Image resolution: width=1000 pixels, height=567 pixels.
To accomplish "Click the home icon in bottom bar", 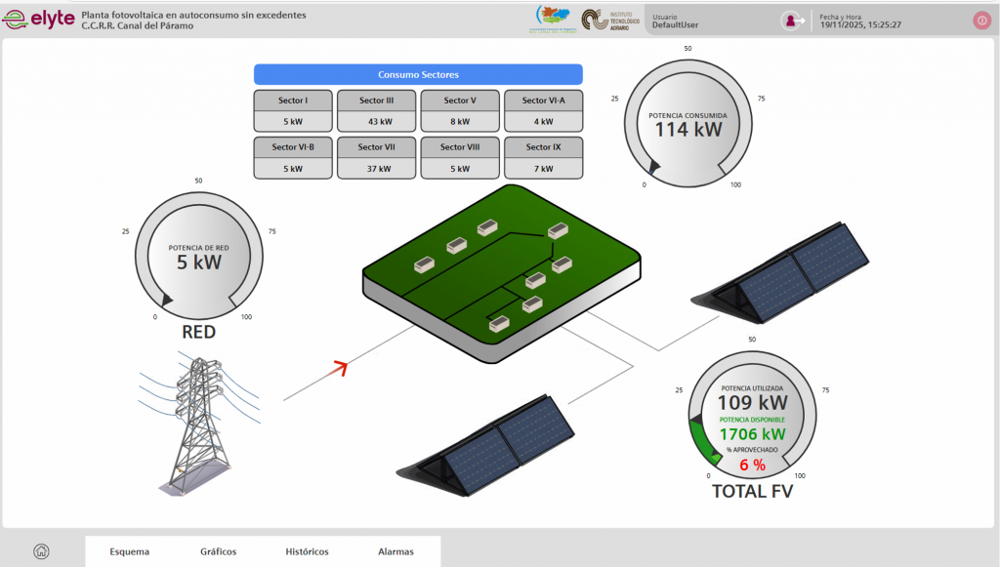I will click(x=41, y=551).
